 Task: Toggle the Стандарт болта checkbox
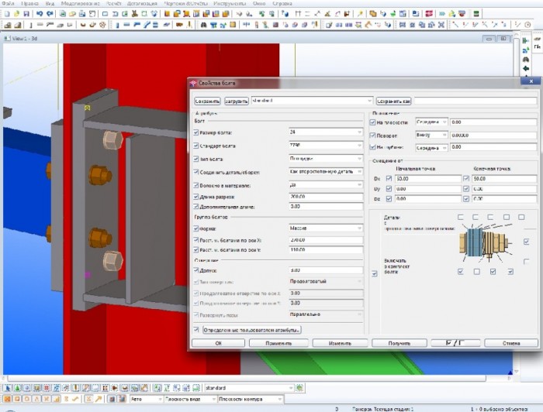point(196,146)
